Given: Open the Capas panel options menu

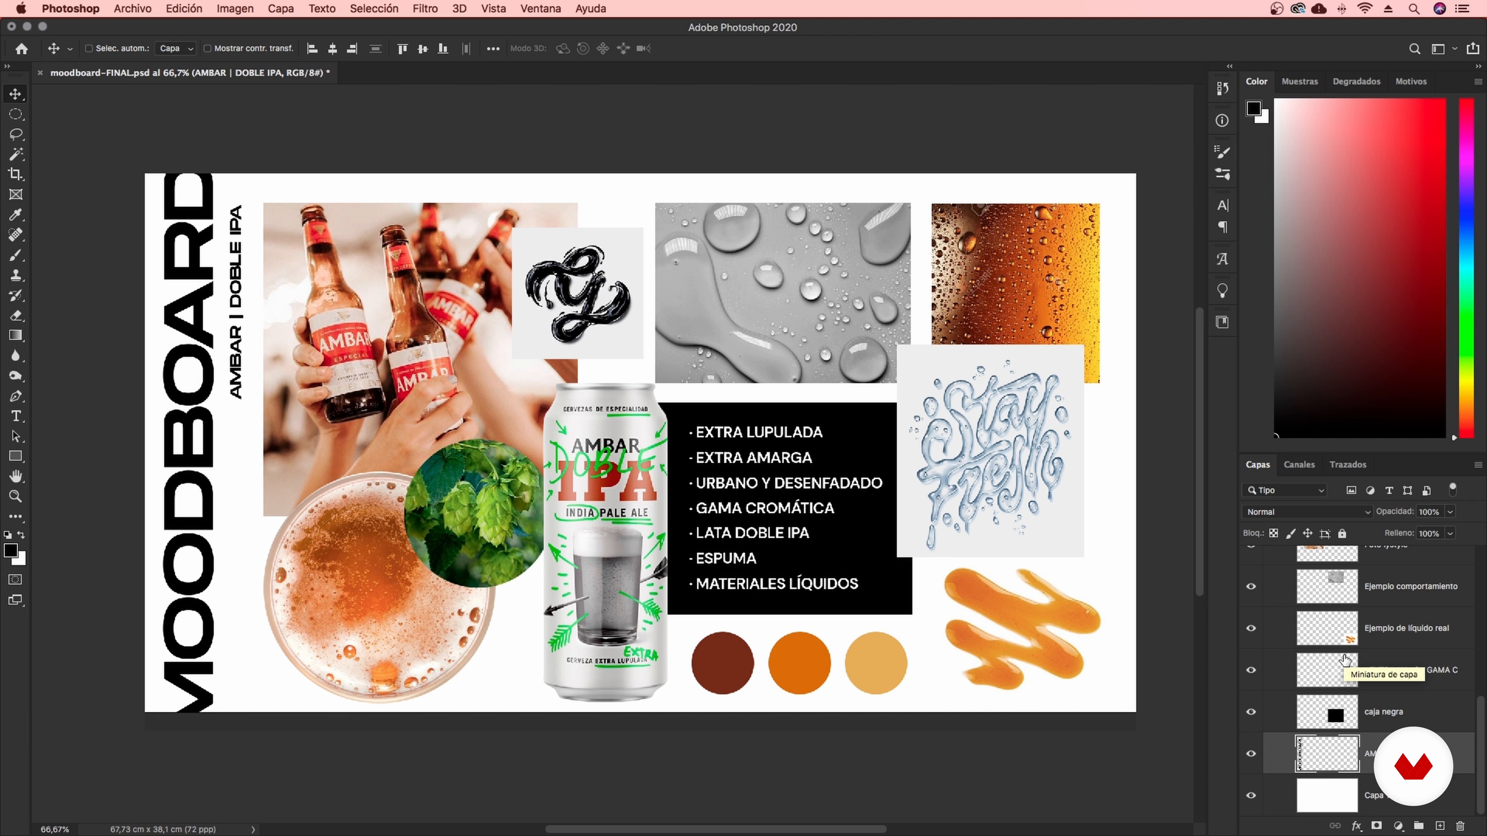Looking at the screenshot, I should [x=1478, y=465].
